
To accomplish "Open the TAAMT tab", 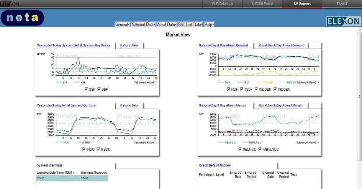I will click(342, 4).
